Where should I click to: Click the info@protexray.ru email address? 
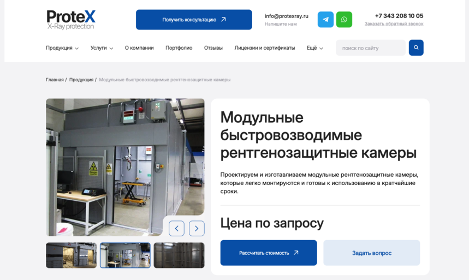tap(286, 16)
